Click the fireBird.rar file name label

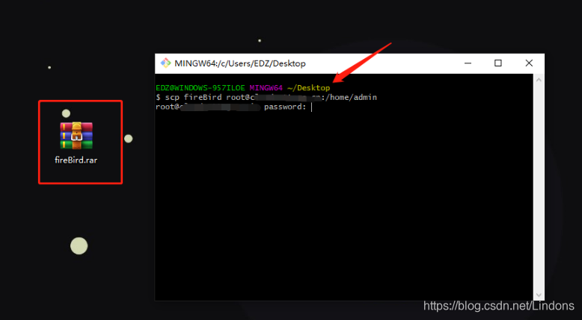76,160
